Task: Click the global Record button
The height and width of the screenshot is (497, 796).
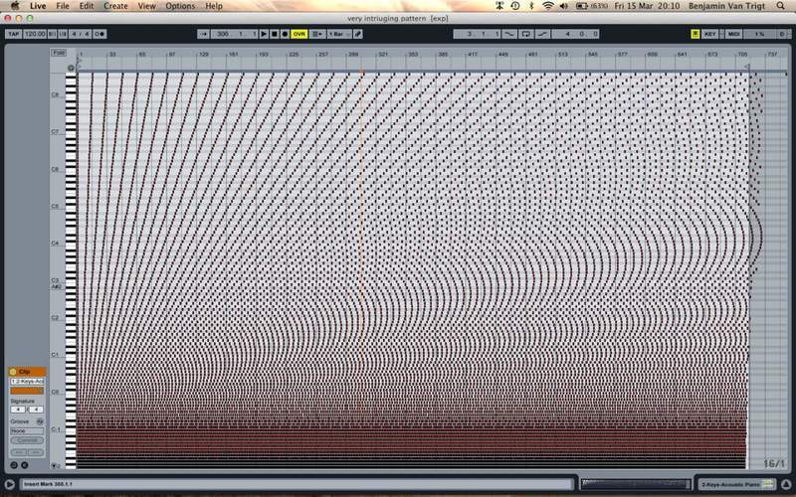Action: click(286, 34)
